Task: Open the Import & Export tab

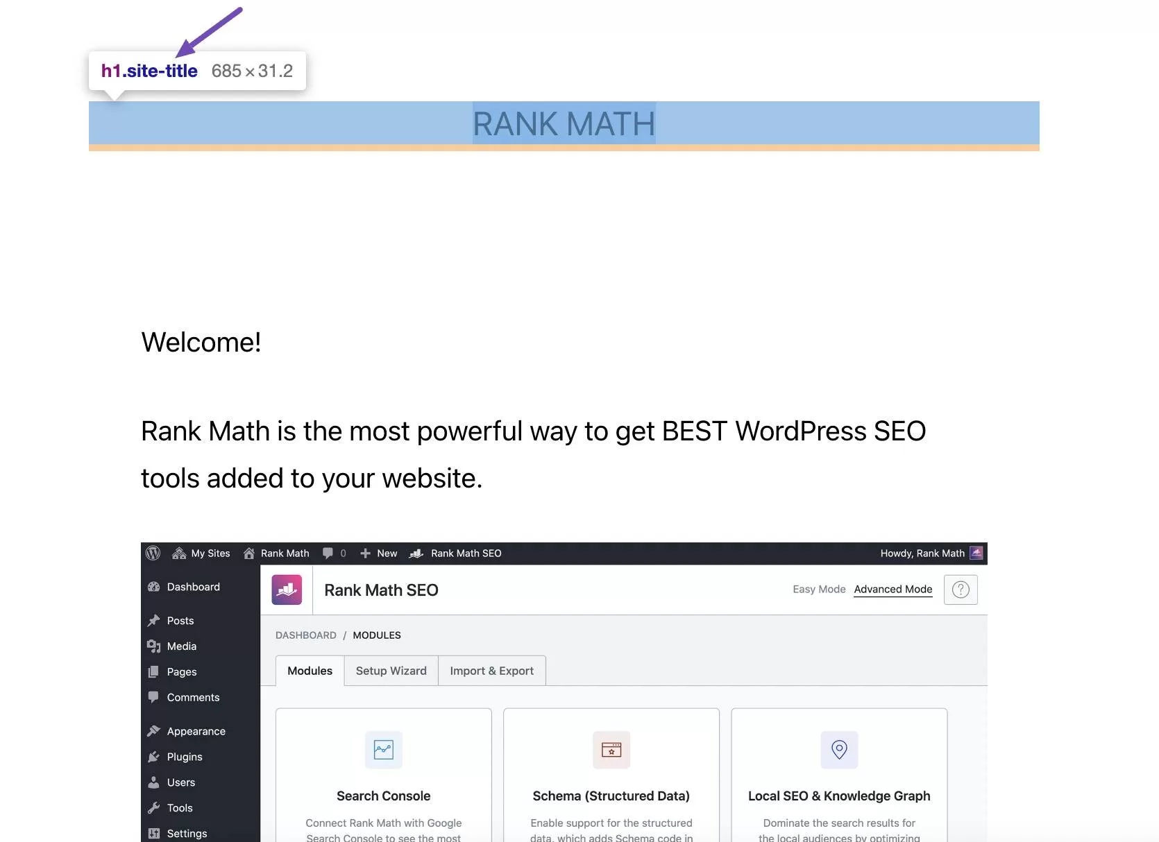Action: point(492,671)
